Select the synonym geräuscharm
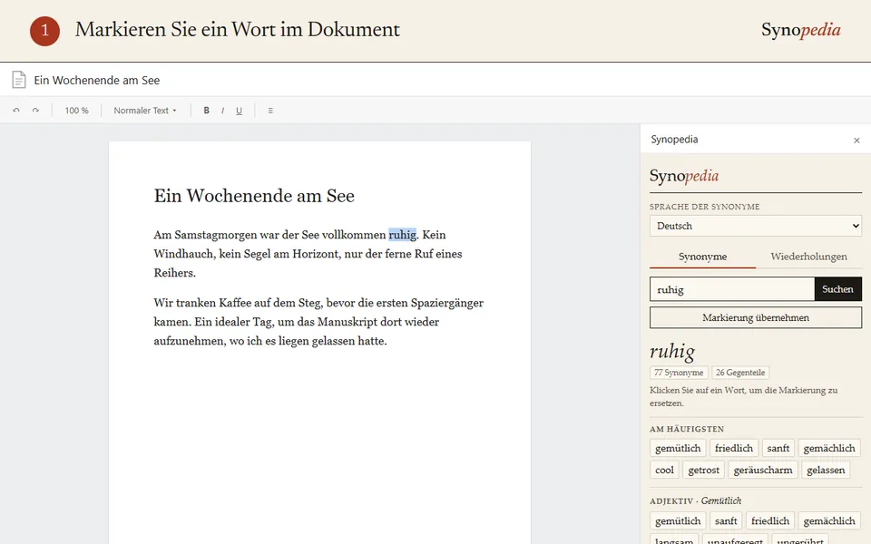Screen dimensions: 871x544 point(763,471)
